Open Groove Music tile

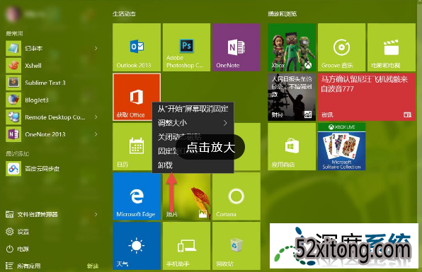pos(341,47)
